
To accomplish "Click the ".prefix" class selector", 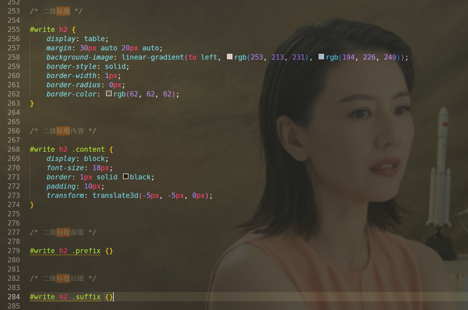I will point(86,251).
